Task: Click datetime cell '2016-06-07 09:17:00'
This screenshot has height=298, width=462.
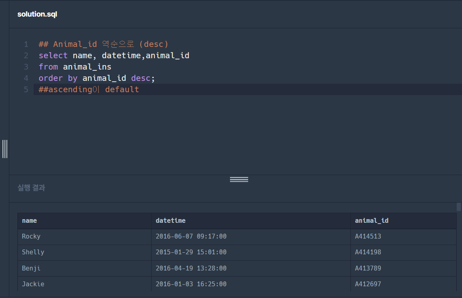Action: 251,237
